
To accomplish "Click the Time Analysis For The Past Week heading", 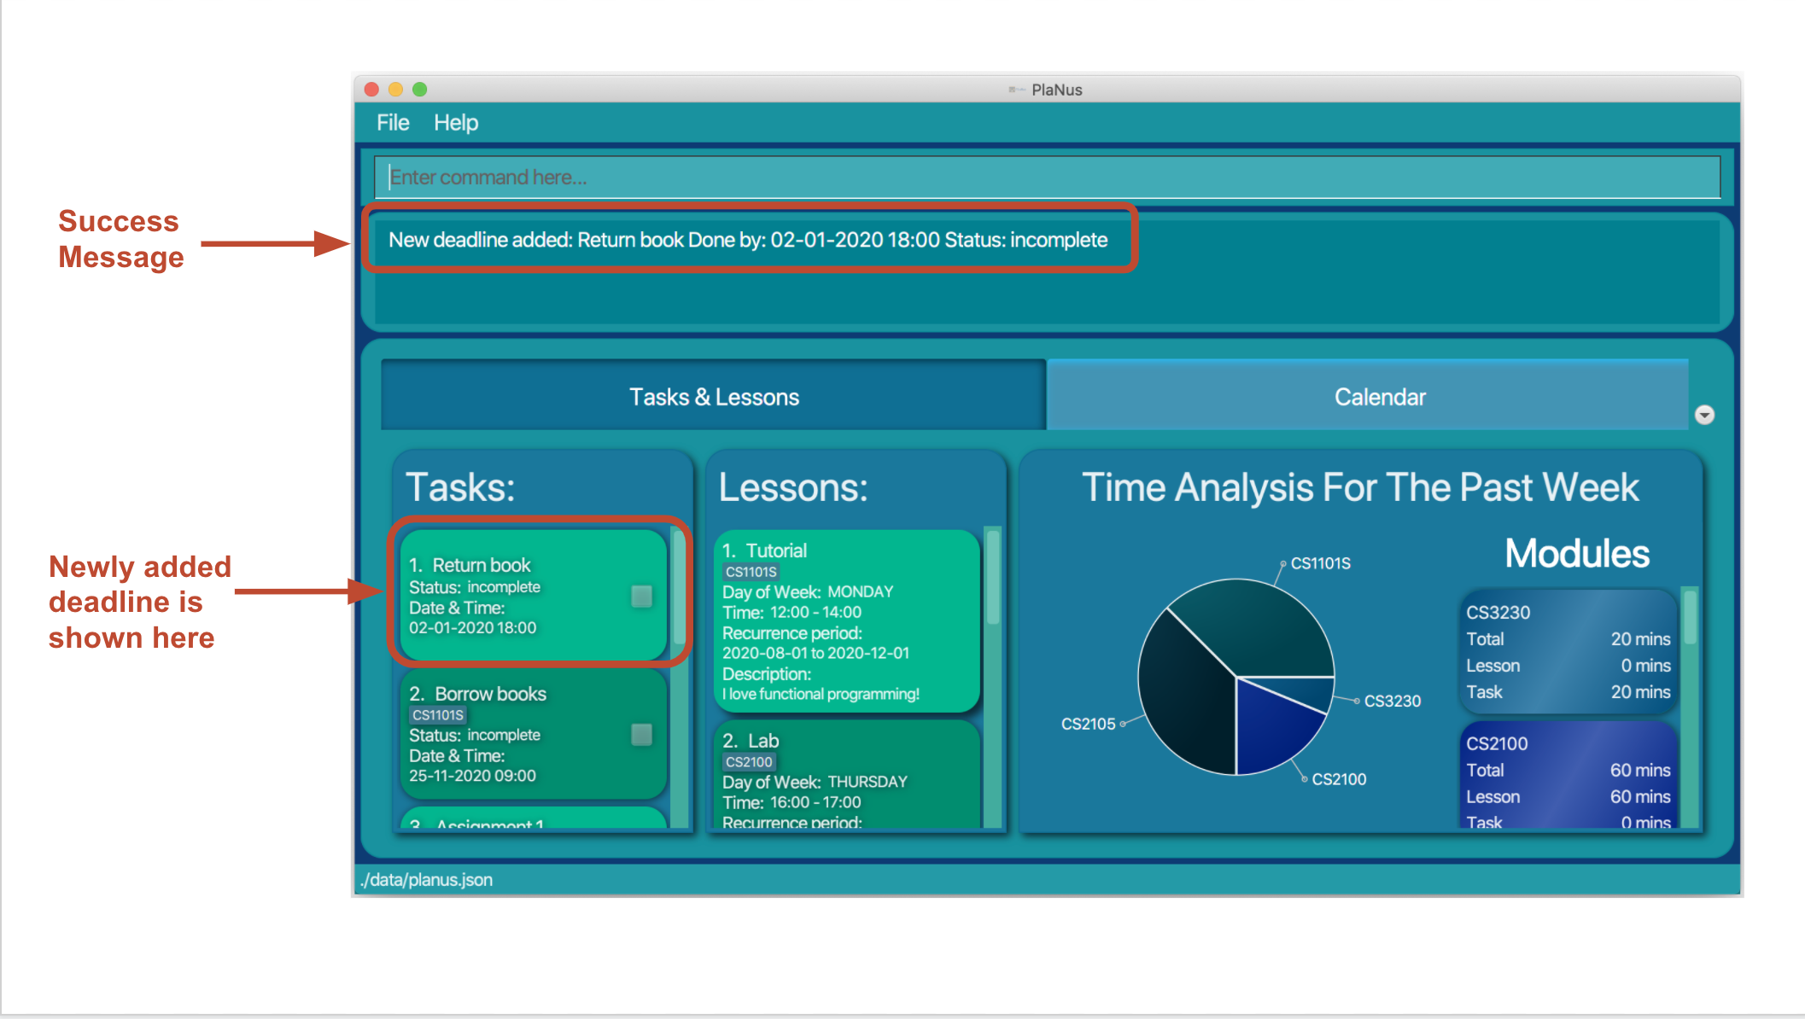I will (x=1360, y=487).
